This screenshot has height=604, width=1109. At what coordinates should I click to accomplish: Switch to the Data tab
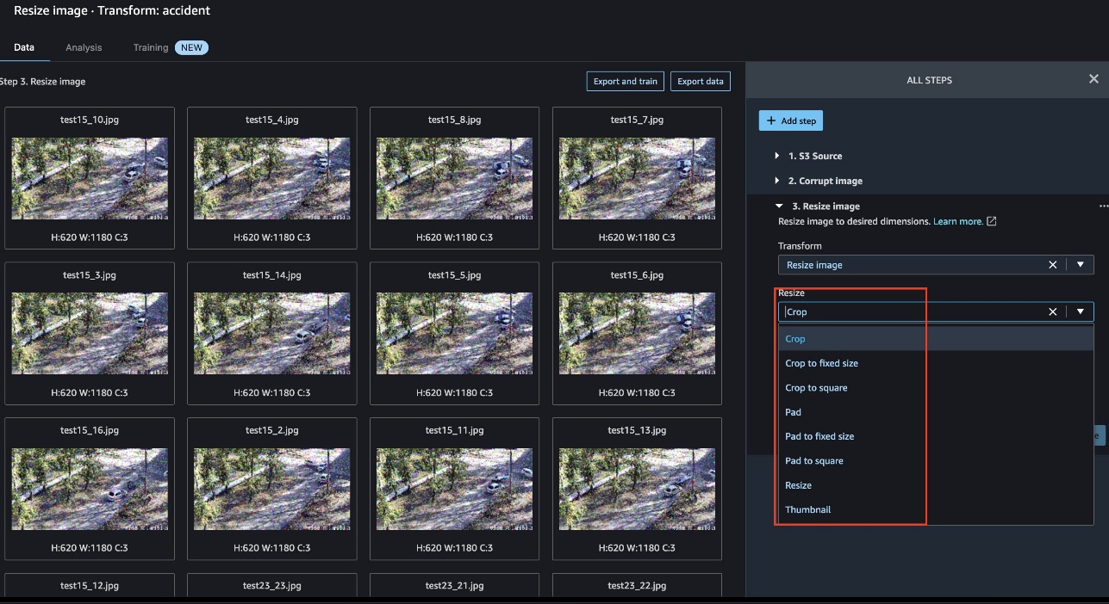(x=24, y=47)
